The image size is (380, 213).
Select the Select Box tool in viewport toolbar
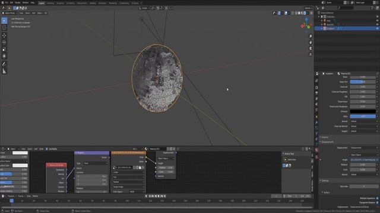coord(4,21)
